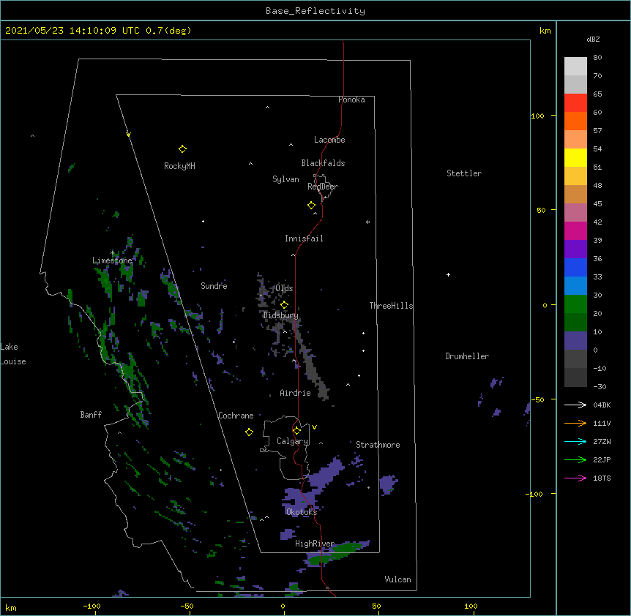Screen dimensions: 631x616
Task: Click the RedDeer label
Action: click(323, 187)
